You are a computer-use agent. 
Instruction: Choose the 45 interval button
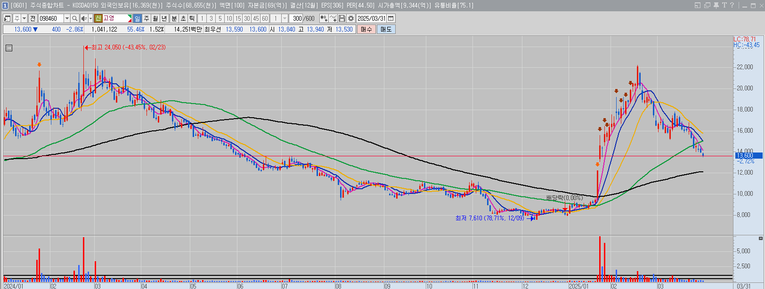[256, 18]
